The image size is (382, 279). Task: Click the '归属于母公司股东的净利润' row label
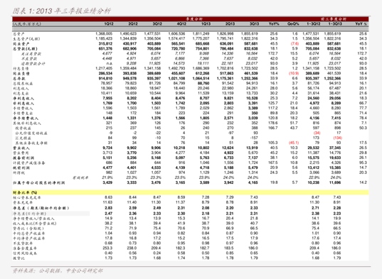pos(38,182)
